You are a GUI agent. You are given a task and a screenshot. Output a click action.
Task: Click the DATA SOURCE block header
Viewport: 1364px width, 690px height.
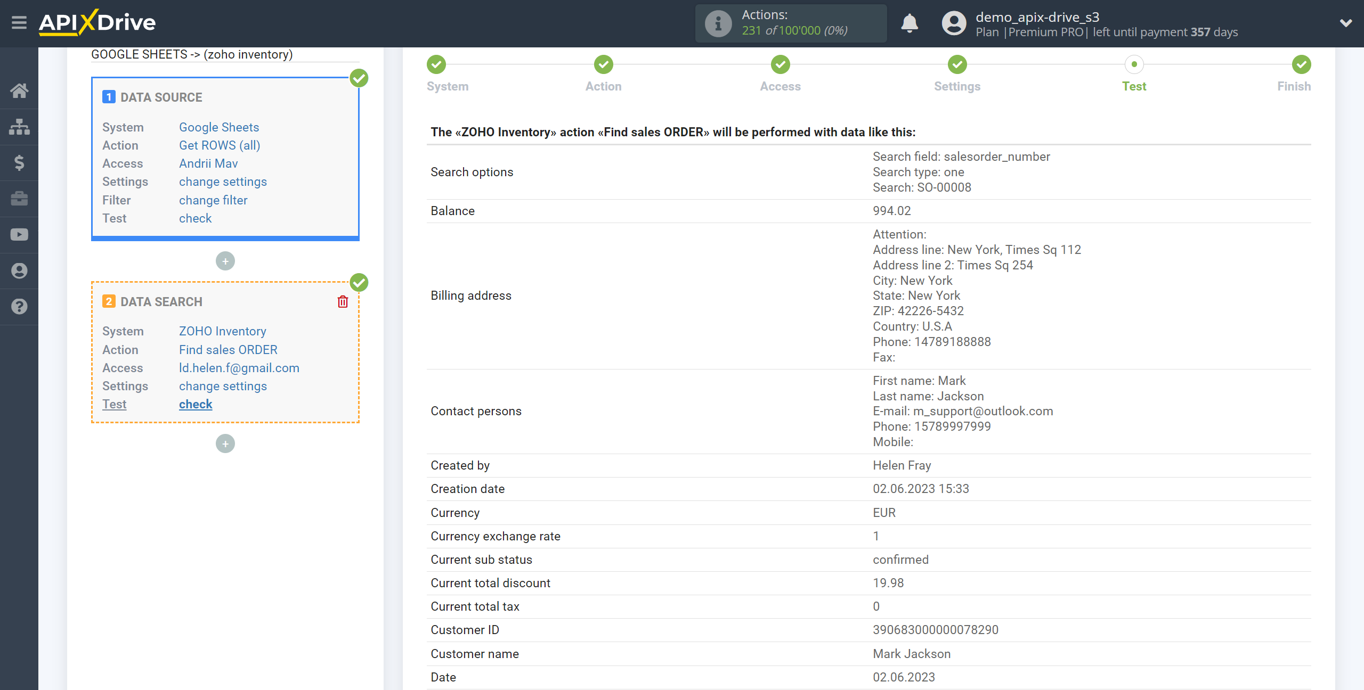pyautogui.click(x=161, y=97)
